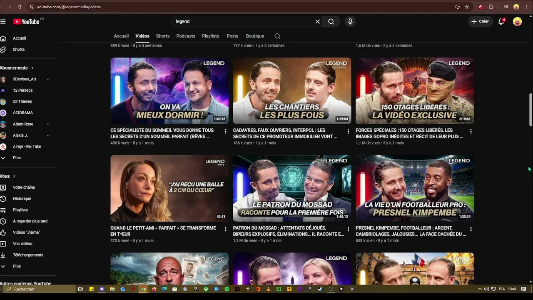Start voice search with the microphone
The width and height of the screenshot is (533, 300).
click(x=350, y=22)
